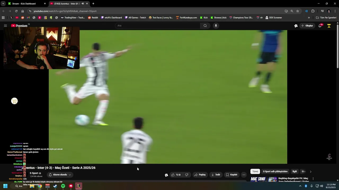Viewport: 339px width, 190px height.
Task: Share the video via Paylaş
Action: point(200,175)
